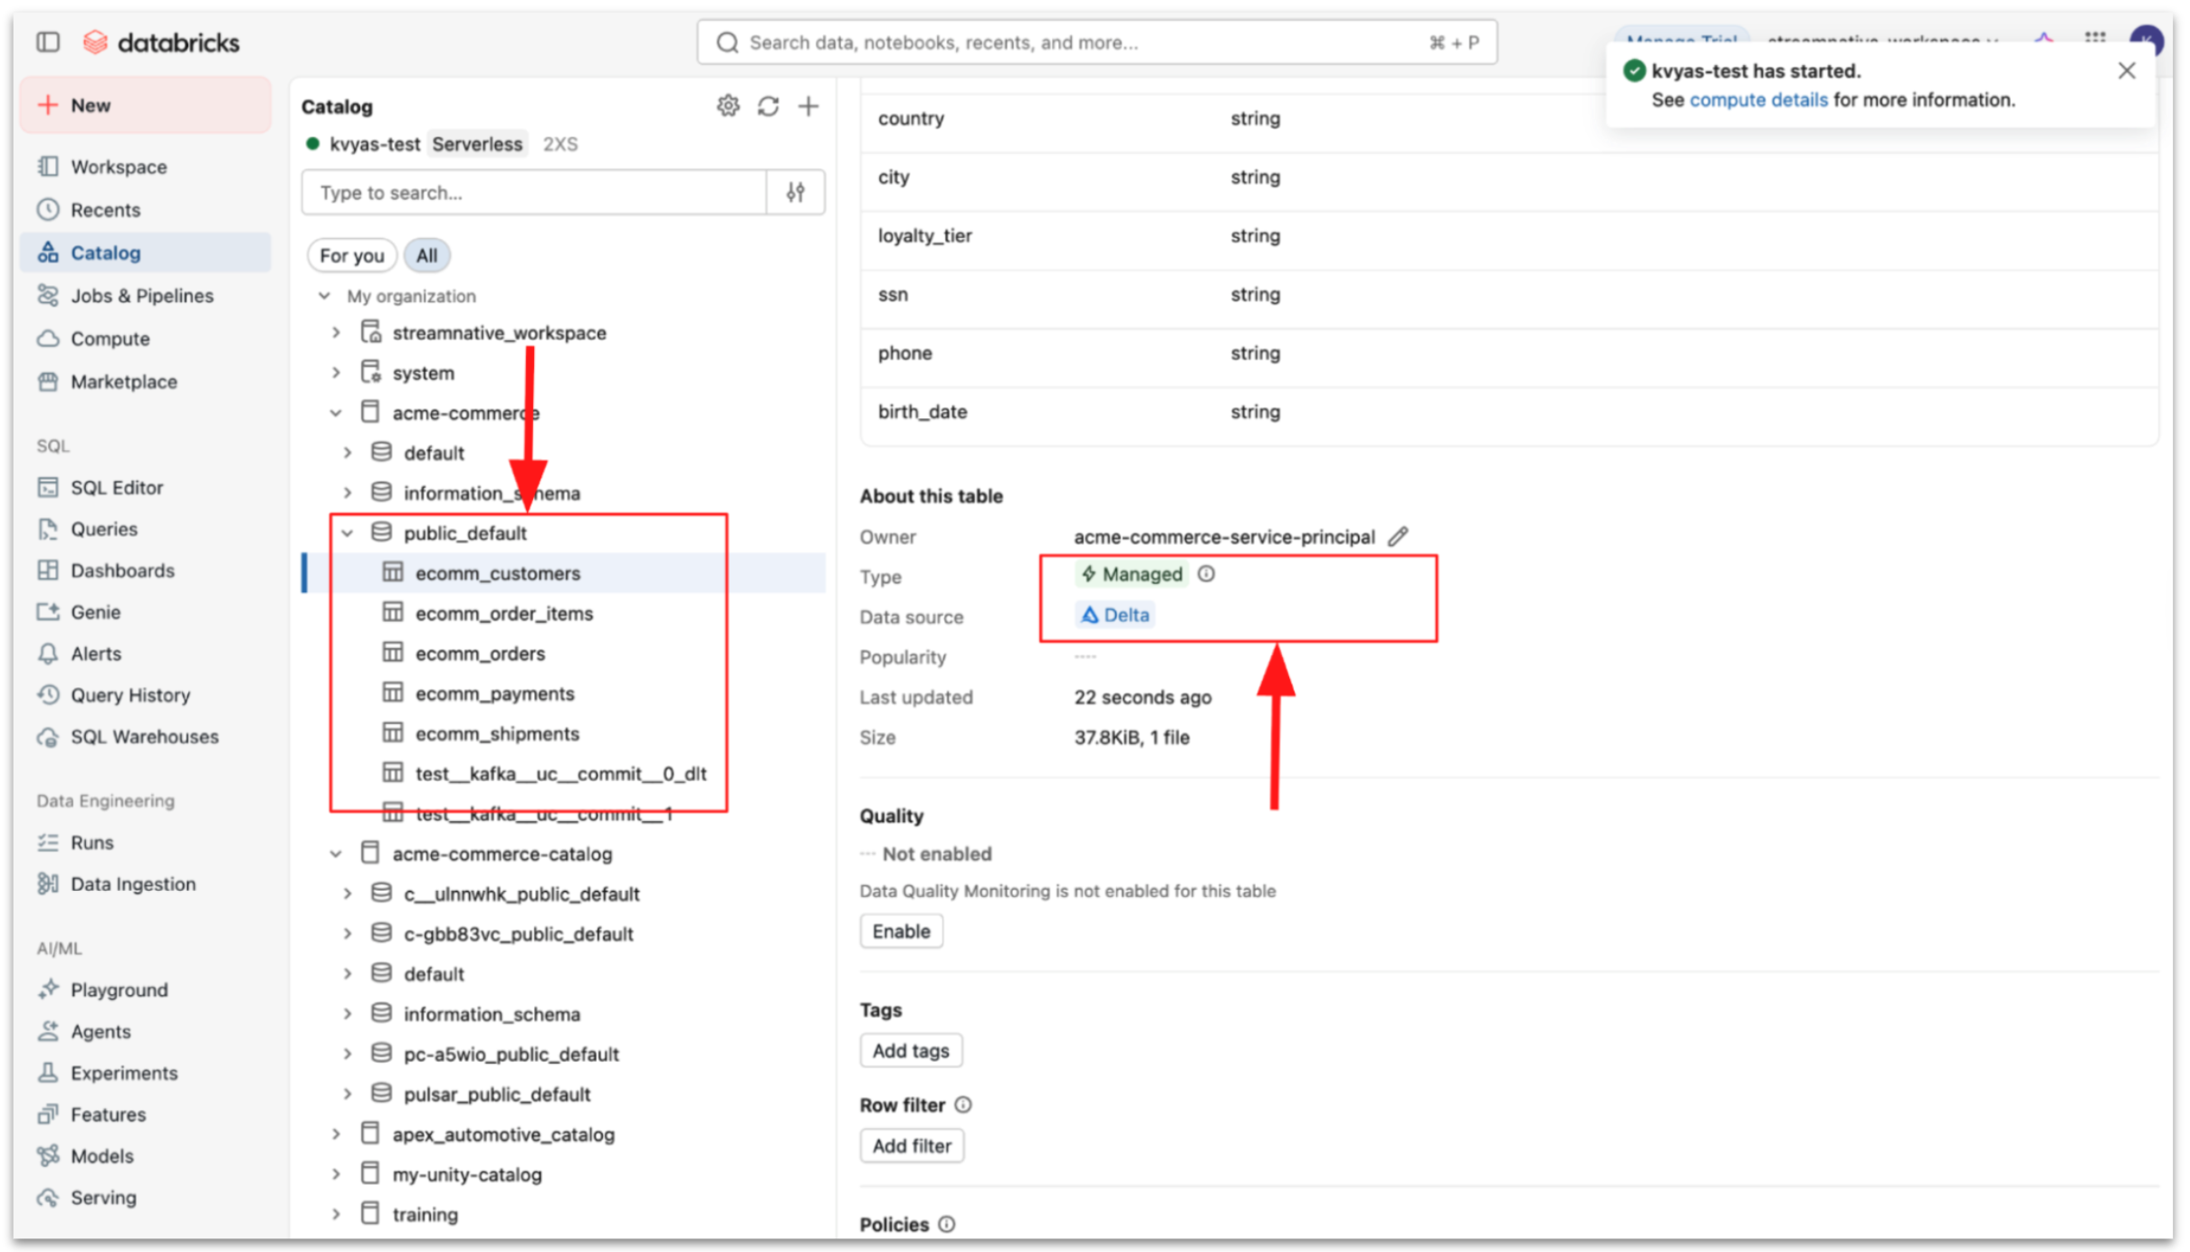Refresh the catalog tree
This screenshot has width=2190, height=1252.
[768, 106]
